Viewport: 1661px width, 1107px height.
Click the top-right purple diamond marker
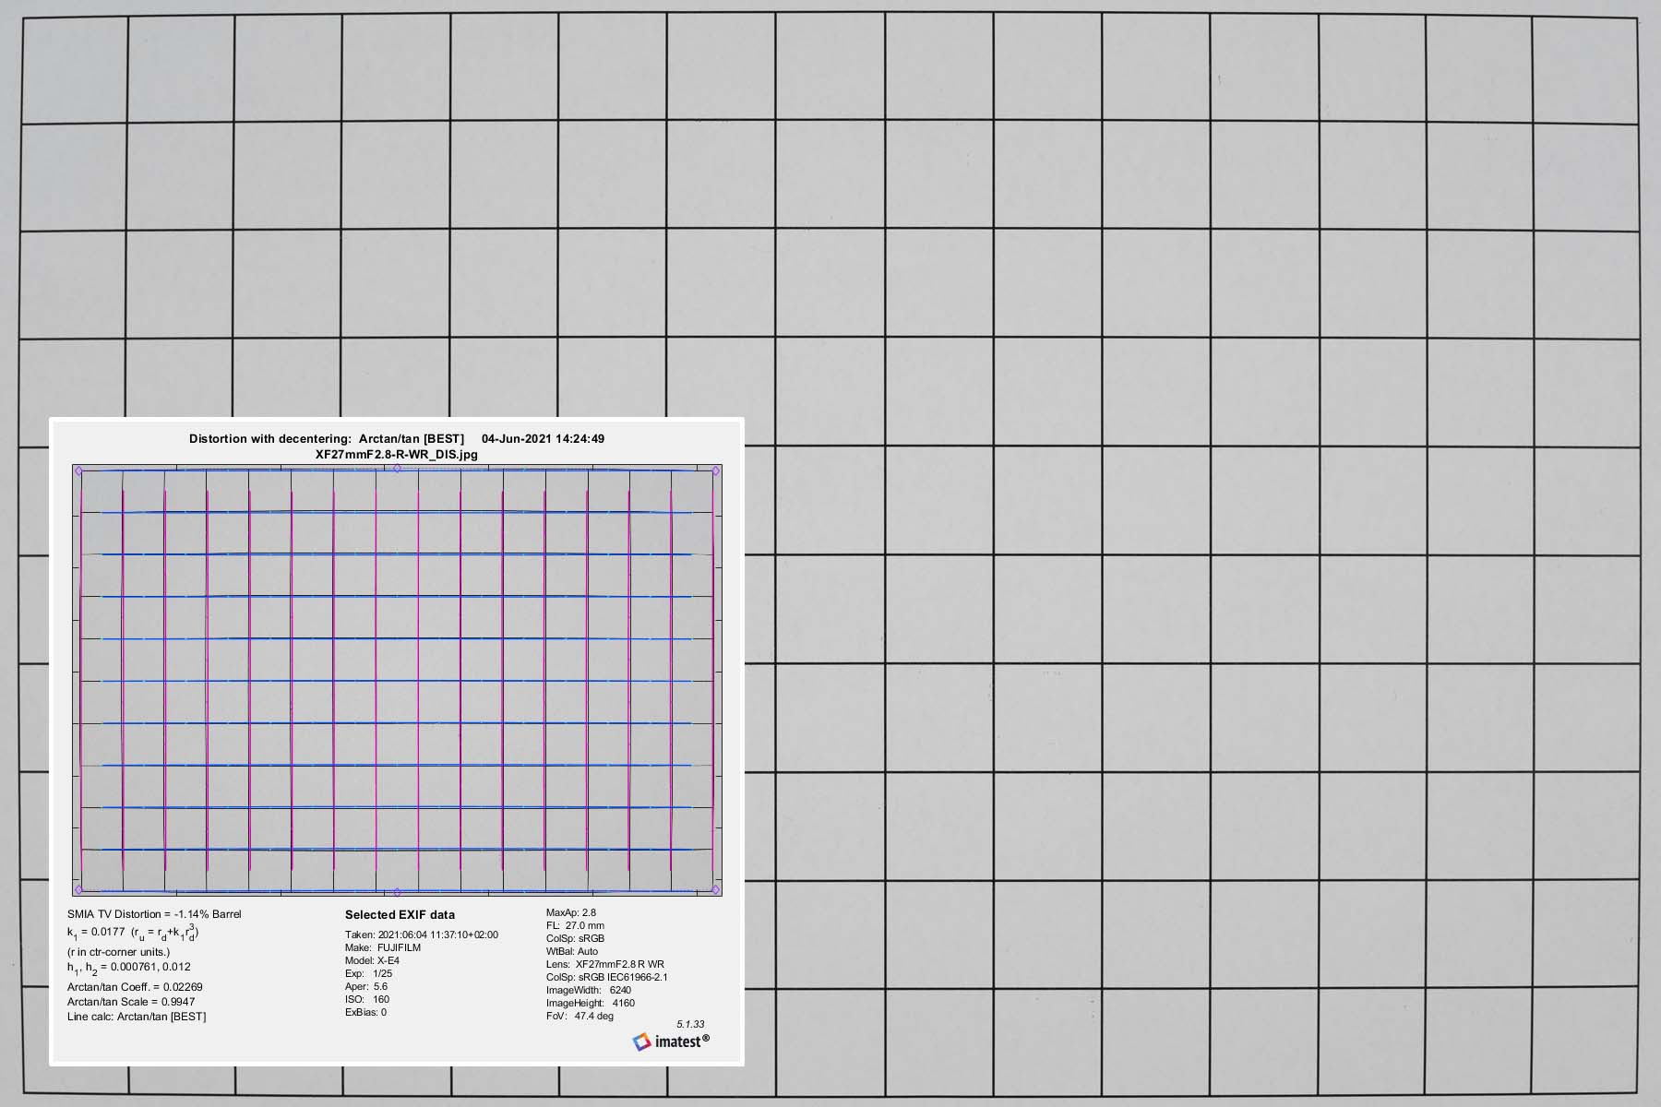point(716,471)
